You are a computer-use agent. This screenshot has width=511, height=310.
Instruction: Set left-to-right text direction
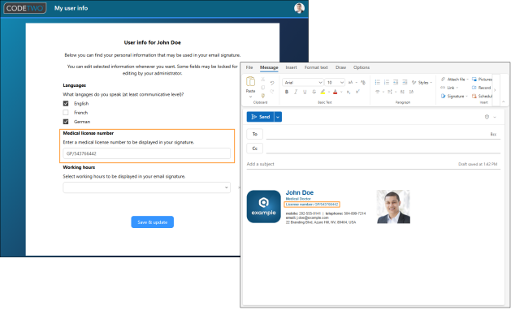coord(402,92)
